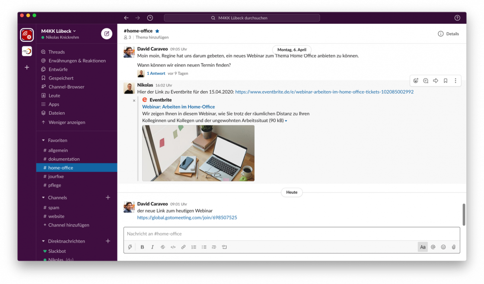Screen dimensions: 484x284
Task: Open the Threads sidebar item
Action: coord(56,52)
